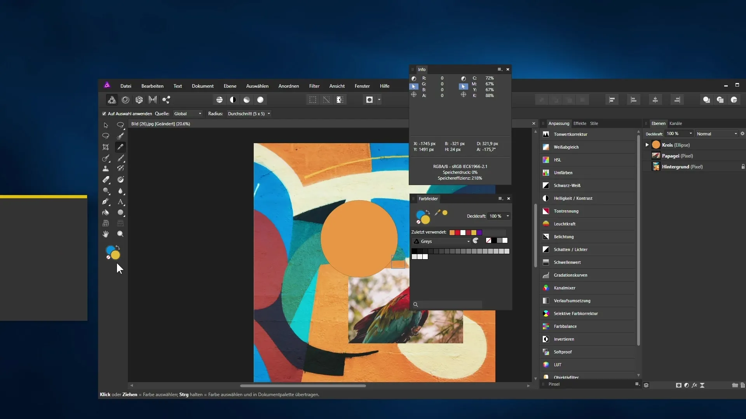Open the Radius Durchschnitt dropdown

pyautogui.click(x=249, y=114)
